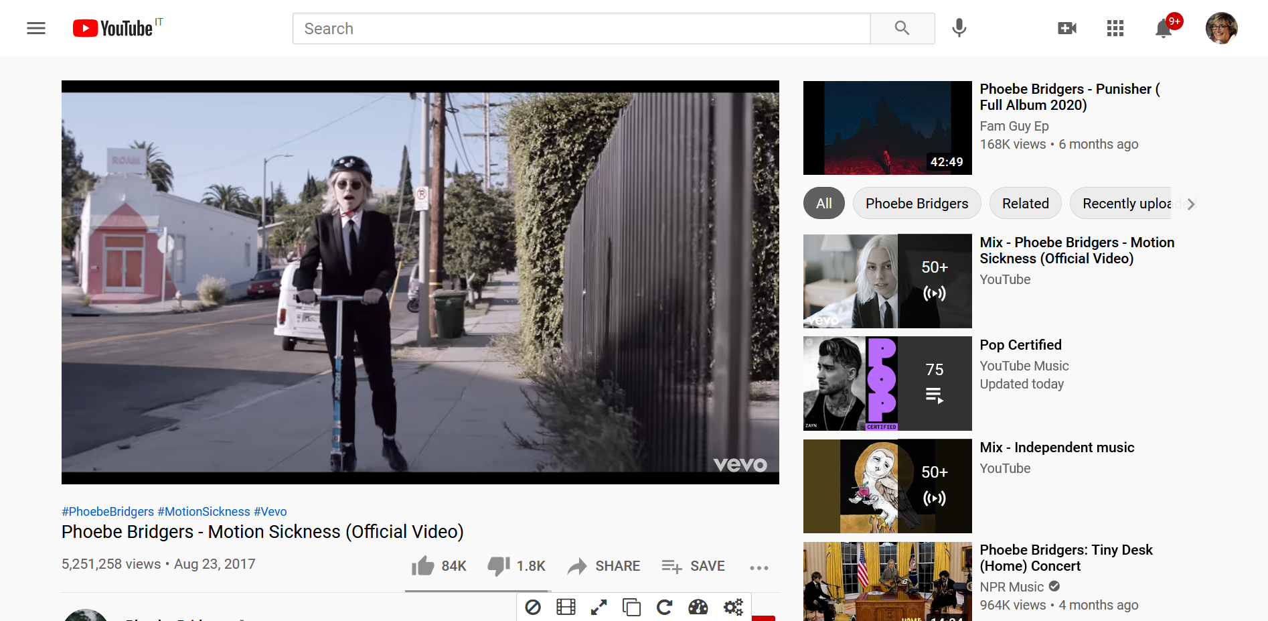The width and height of the screenshot is (1268, 621).
Task: Select the All filter chip
Action: click(824, 204)
